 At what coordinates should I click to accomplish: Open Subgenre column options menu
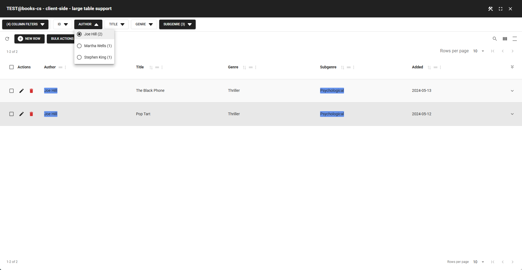click(354, 67)
